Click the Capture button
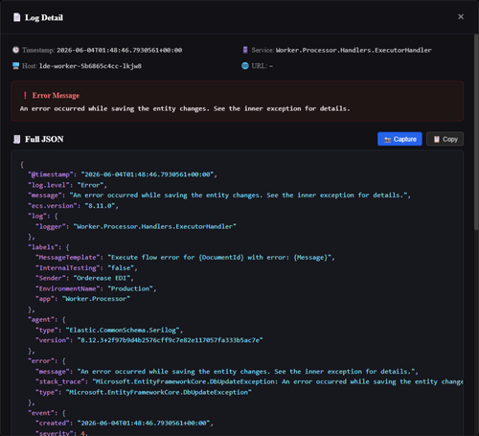This screenshot has height=436, width=479. [x=399, y=139]
